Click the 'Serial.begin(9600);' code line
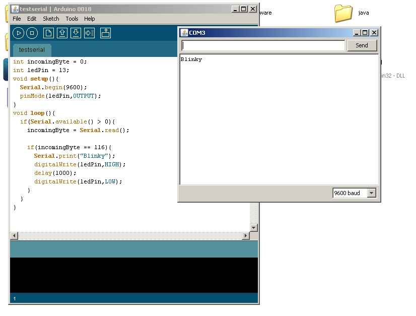The height and width of the screenshot is (316, 416). [53, 87]
